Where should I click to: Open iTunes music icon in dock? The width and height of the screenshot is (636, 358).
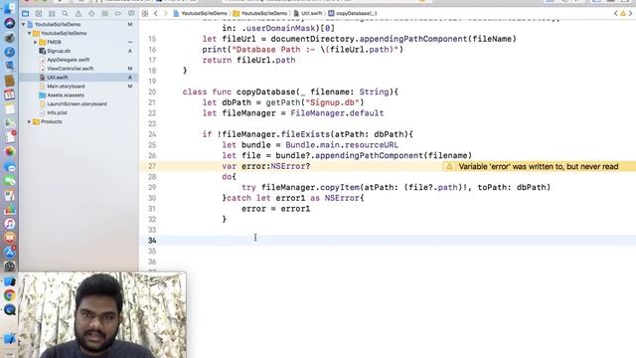(x=10, y=223)
